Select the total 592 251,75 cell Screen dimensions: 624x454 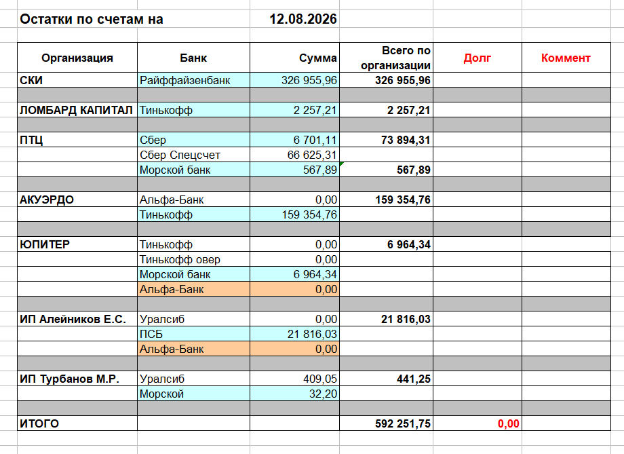(x=386, y=423)
